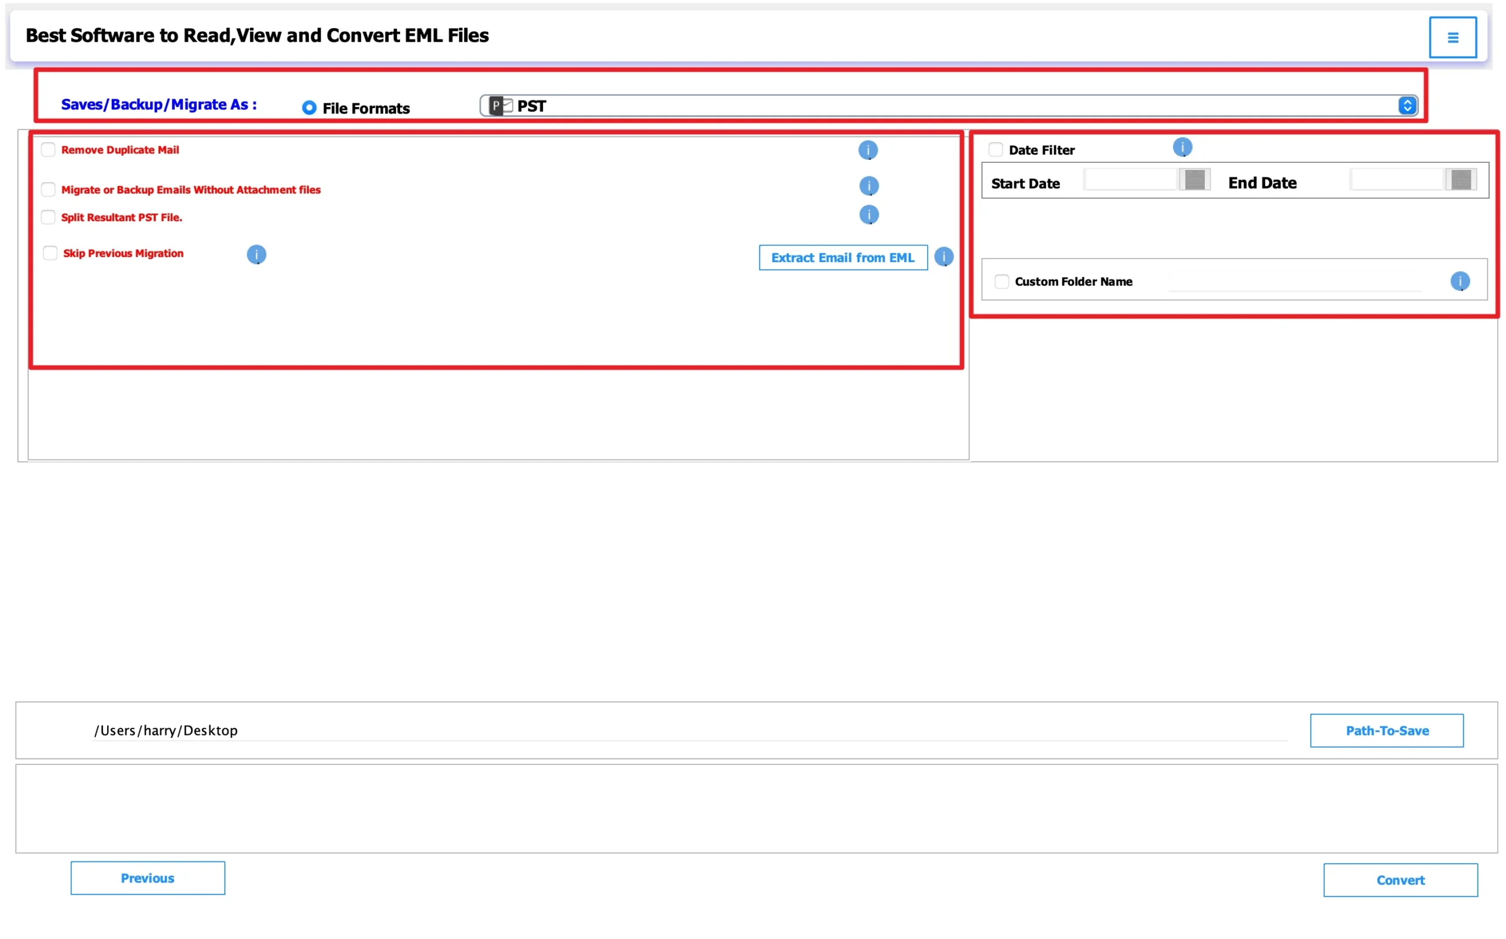Click the Extract Email from EML button
Screen dimensions: 1506x939
pyautogui.click(x=842, y=258)
